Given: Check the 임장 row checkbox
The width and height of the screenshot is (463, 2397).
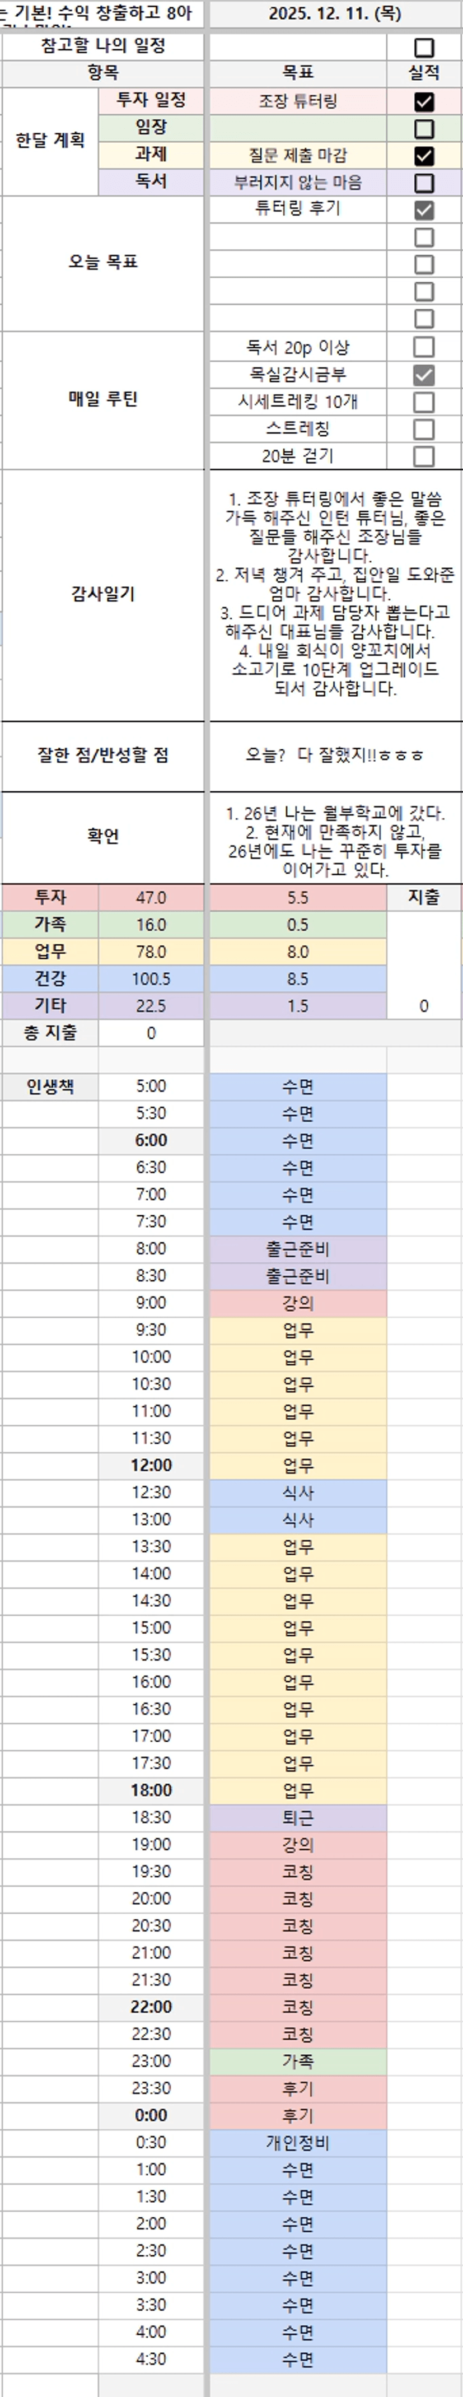Looking at the screenshot, I should (423, 129).
